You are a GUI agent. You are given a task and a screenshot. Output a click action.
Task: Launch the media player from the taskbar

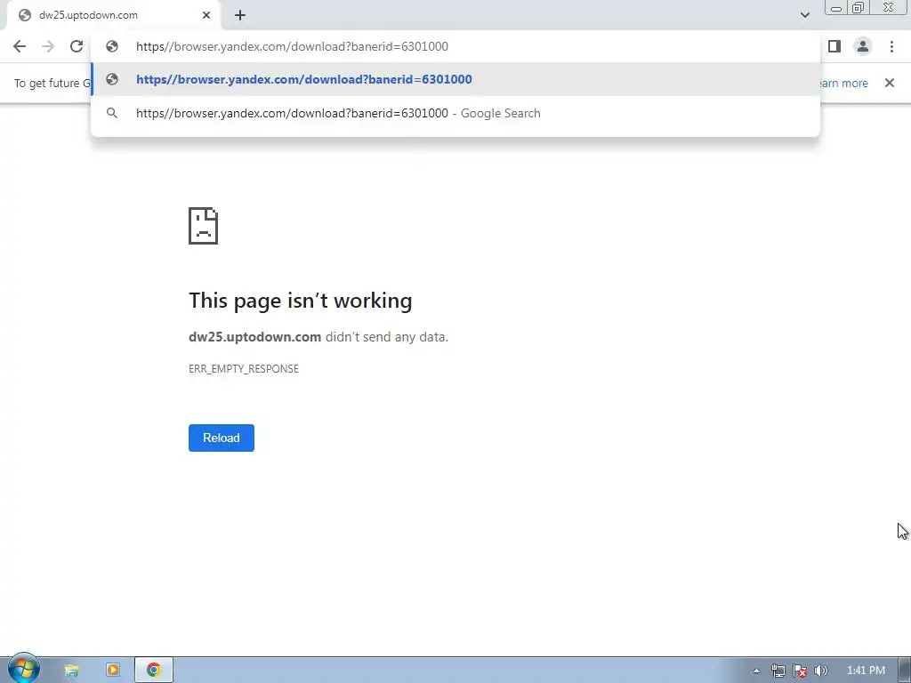[113, 671]
